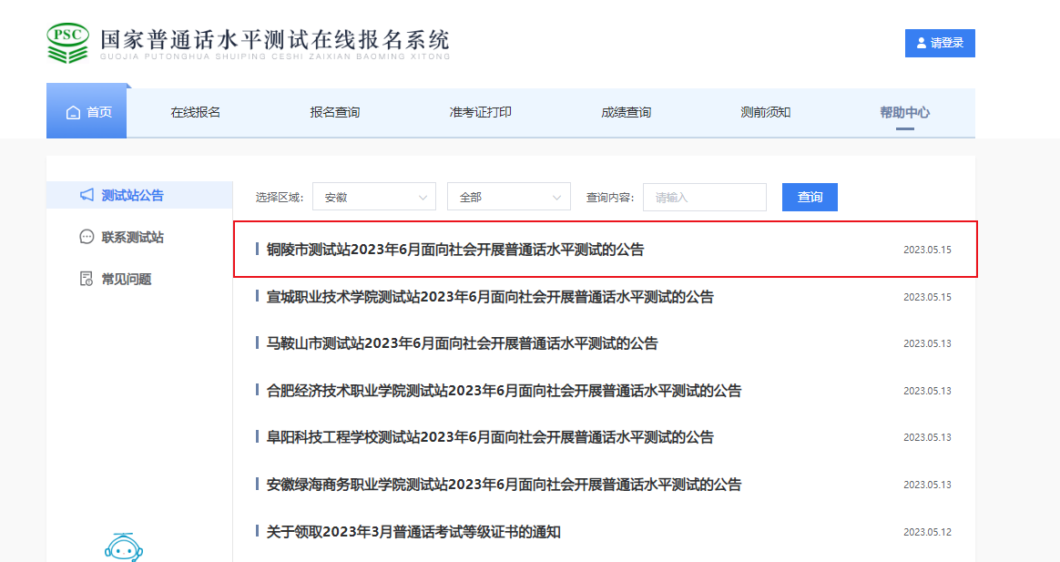The width and height of the screenshot is (1060, 562).
Task: Open the 铜陵市测试站 announcement
Action: point(455,250)
